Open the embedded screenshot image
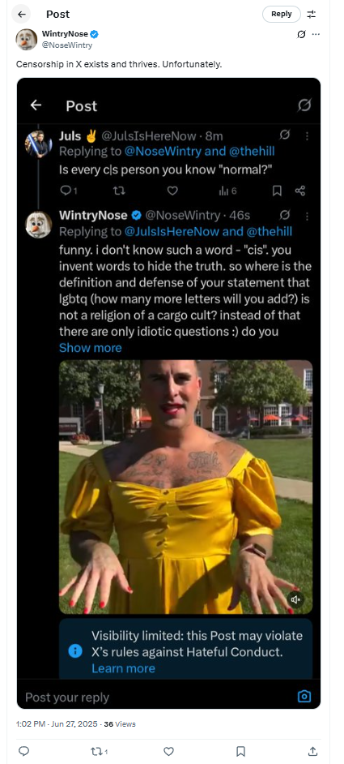The image size is (344, 764). point(168,393)
